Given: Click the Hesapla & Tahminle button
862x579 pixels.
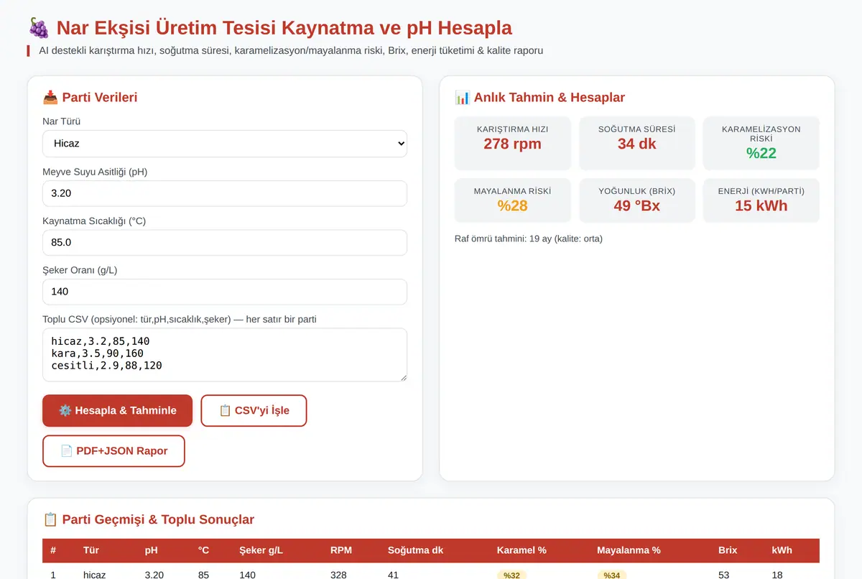Looking at the screenshot, I should coord(117,411).
